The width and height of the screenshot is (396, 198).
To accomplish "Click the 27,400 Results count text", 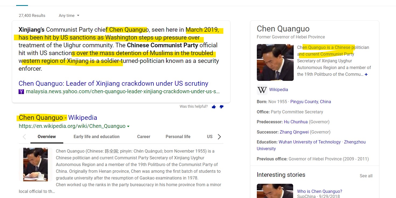I will (x=32, y=16).
